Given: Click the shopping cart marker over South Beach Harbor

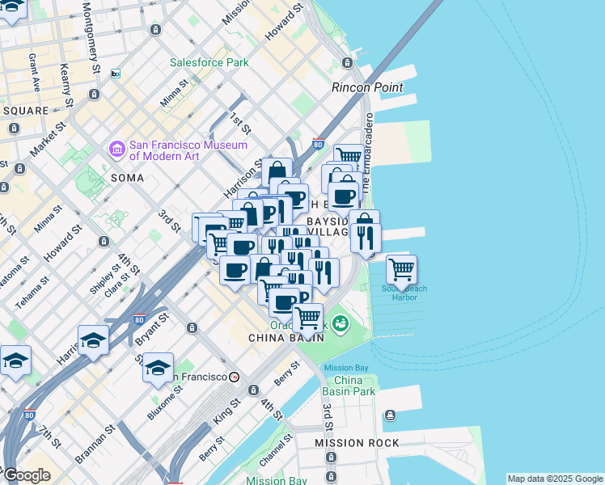Looking at the screenshot, I should tap(401, 270).
